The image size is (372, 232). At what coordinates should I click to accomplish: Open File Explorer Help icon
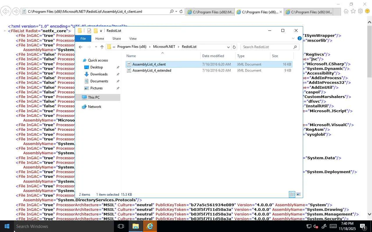(x=300, y=38)
